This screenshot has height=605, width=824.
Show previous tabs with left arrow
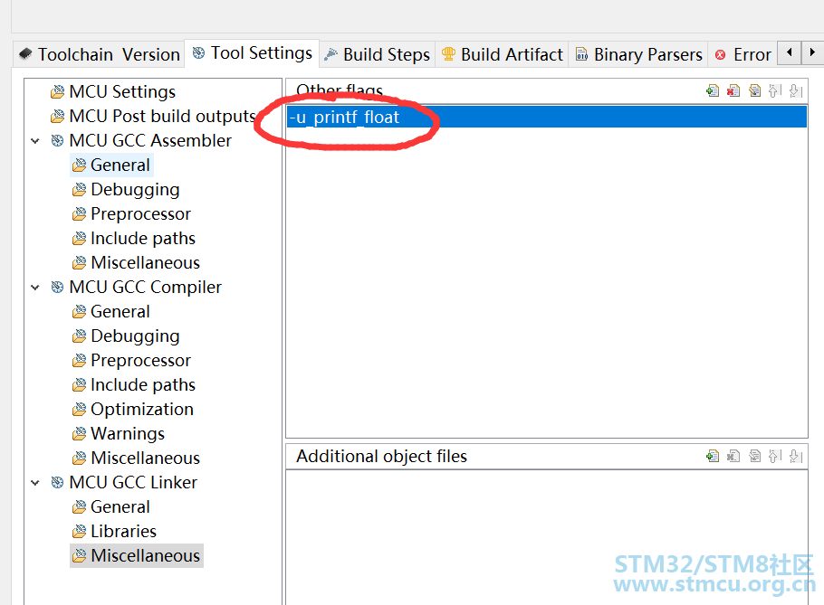click(789, 52)
